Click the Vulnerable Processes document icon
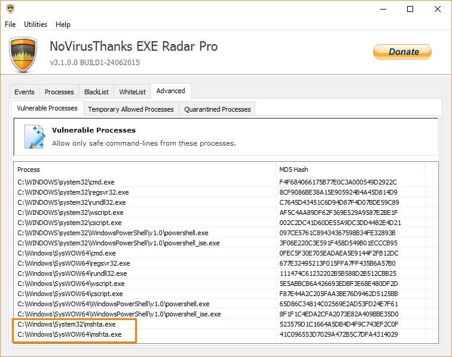 click(x=35, y=137)
